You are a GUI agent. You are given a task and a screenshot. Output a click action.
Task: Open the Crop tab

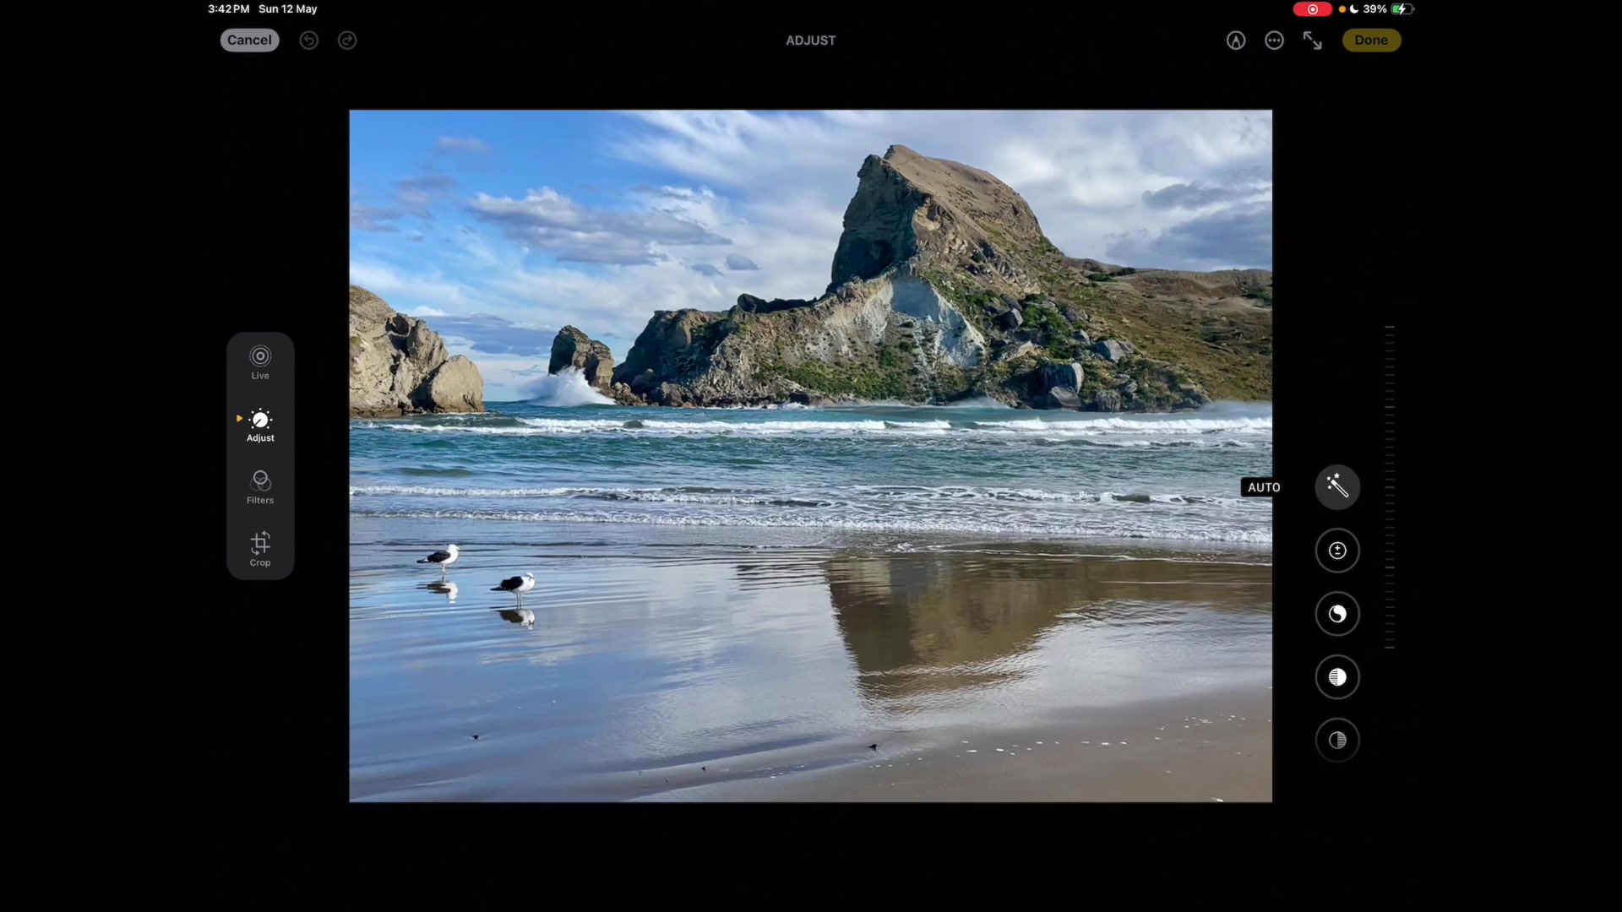click(x=260, y=550)
